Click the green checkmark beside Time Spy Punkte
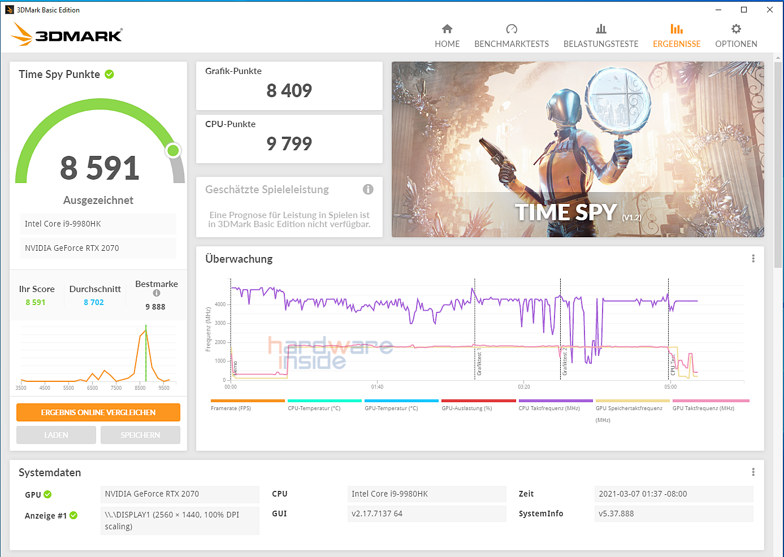The image size is (784, 557). point(110,74)
